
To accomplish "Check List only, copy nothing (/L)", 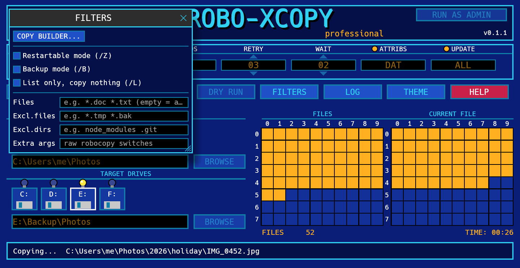I will [x=17, y=83].
